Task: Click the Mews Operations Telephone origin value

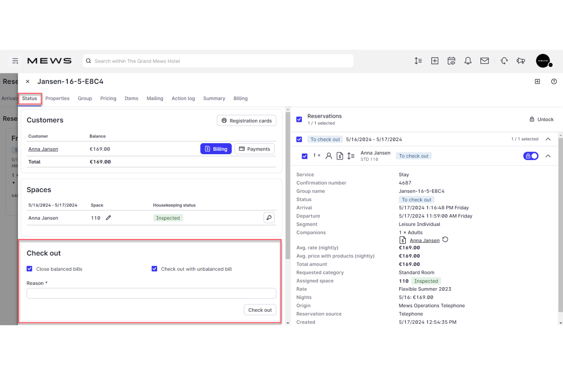Action: coord(432,306)
